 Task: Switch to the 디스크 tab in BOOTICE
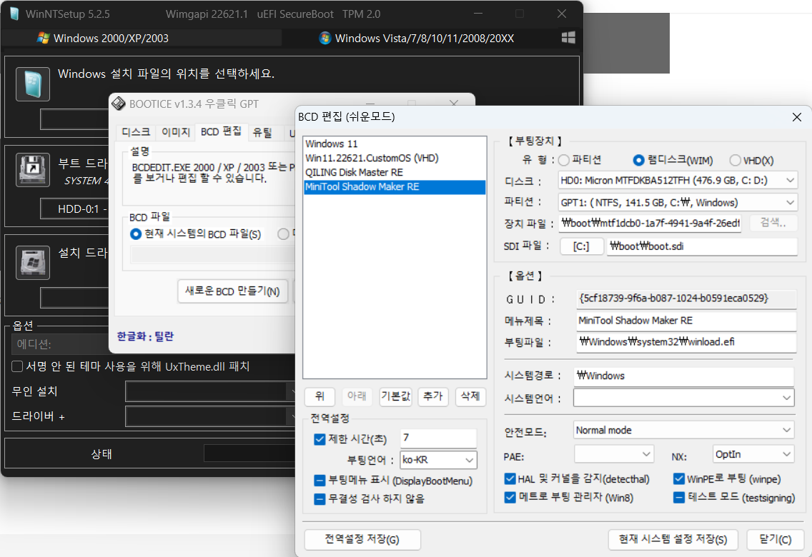click(136, 132)
